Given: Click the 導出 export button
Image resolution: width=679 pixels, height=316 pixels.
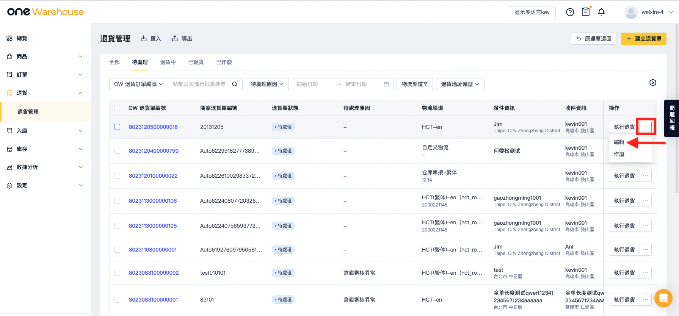Looking at the screenshot, I should [x=182, y=39].
